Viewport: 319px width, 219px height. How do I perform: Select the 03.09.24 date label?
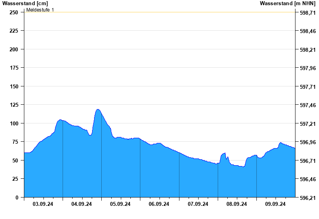click(x=43, y=204)
